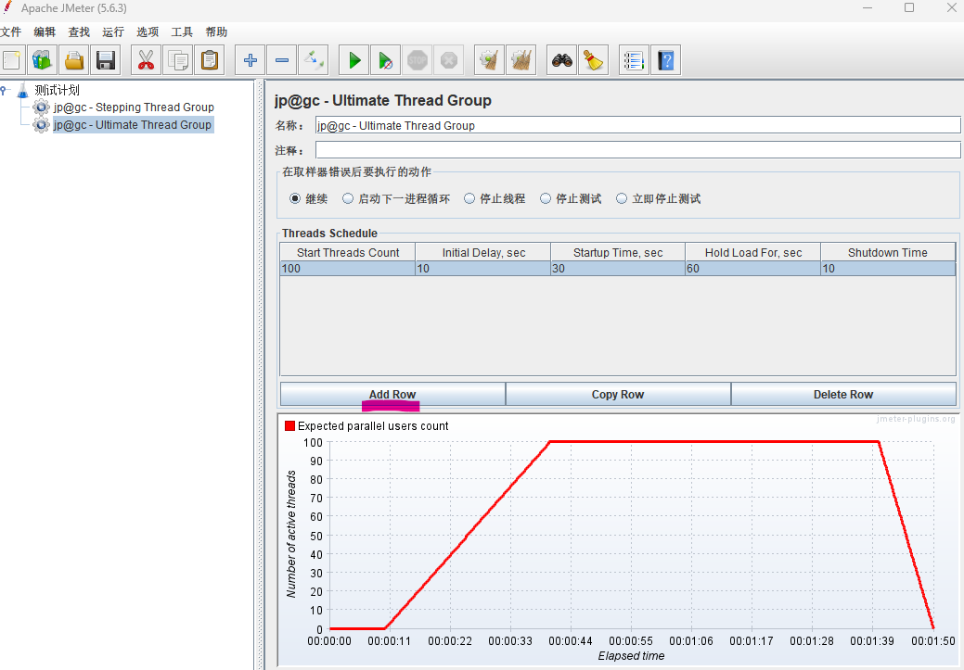
Task: Select the 停止测试 radio button
Action: point(546,198)
